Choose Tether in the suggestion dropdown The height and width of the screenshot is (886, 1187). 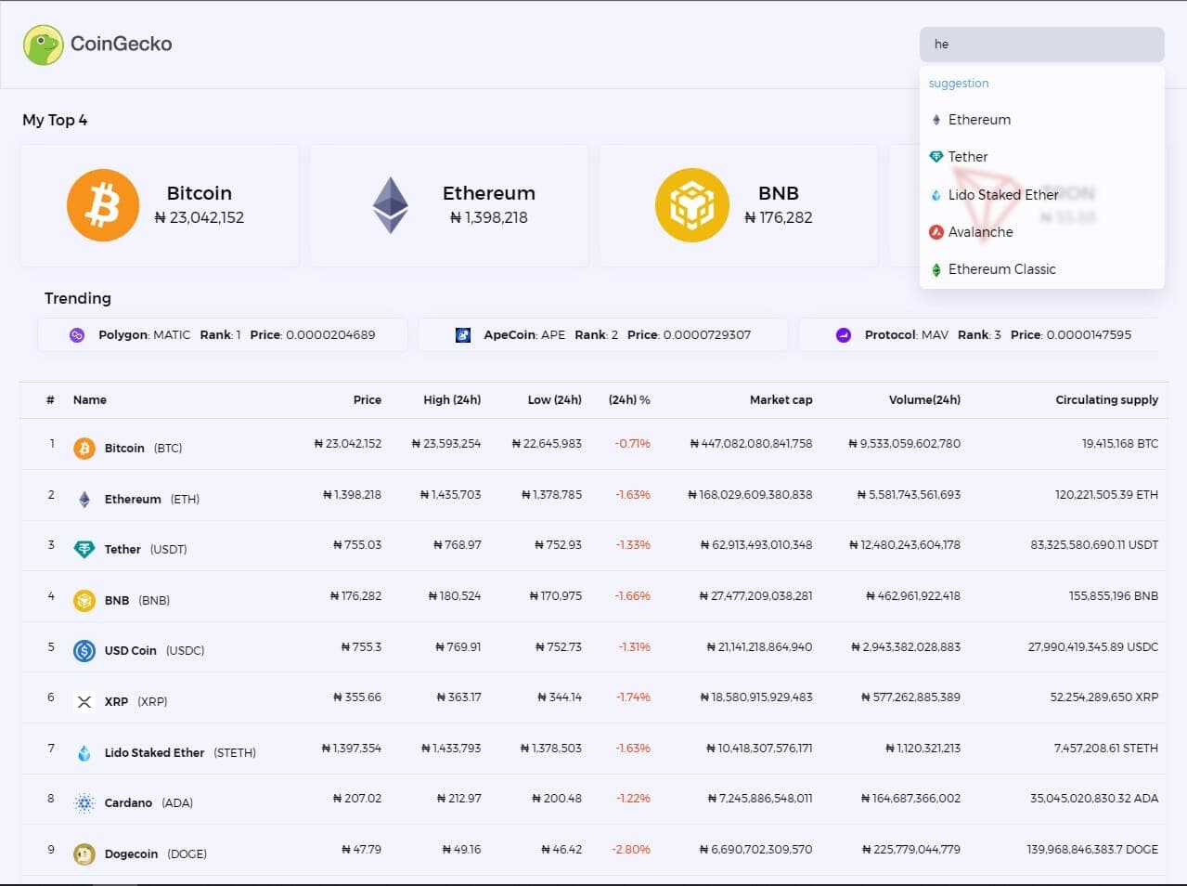968,156
